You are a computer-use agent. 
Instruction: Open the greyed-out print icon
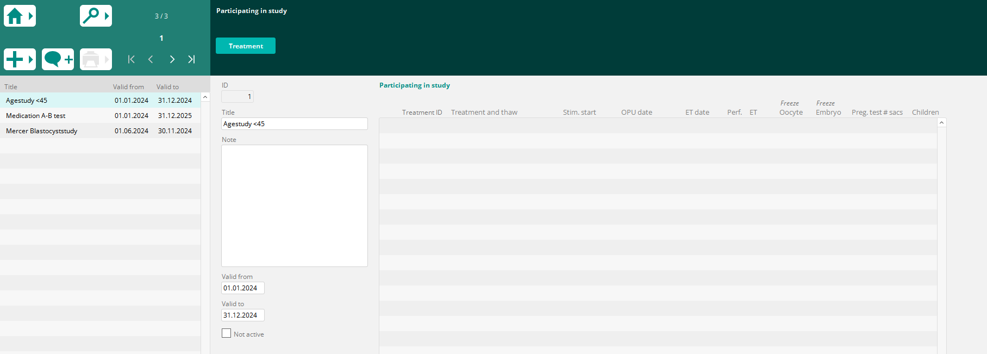[96, 59]
